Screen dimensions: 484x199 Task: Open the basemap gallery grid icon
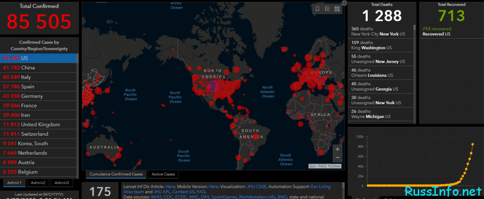337,9
